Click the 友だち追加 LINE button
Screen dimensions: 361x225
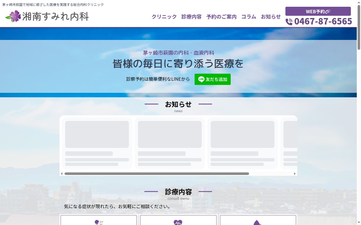tap(213, 79)
